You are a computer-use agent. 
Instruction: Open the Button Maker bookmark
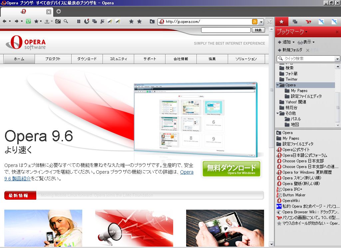291,195
